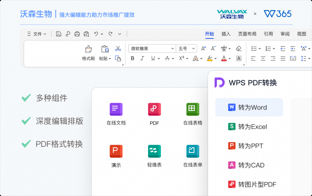Switch to the 视图 tab
Screen dimensions: 312x196
pos(301,34)
